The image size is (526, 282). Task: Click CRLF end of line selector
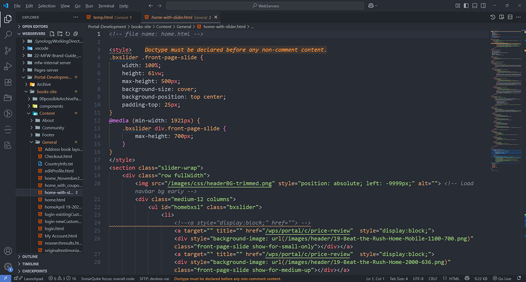click(x=433, y=279)
